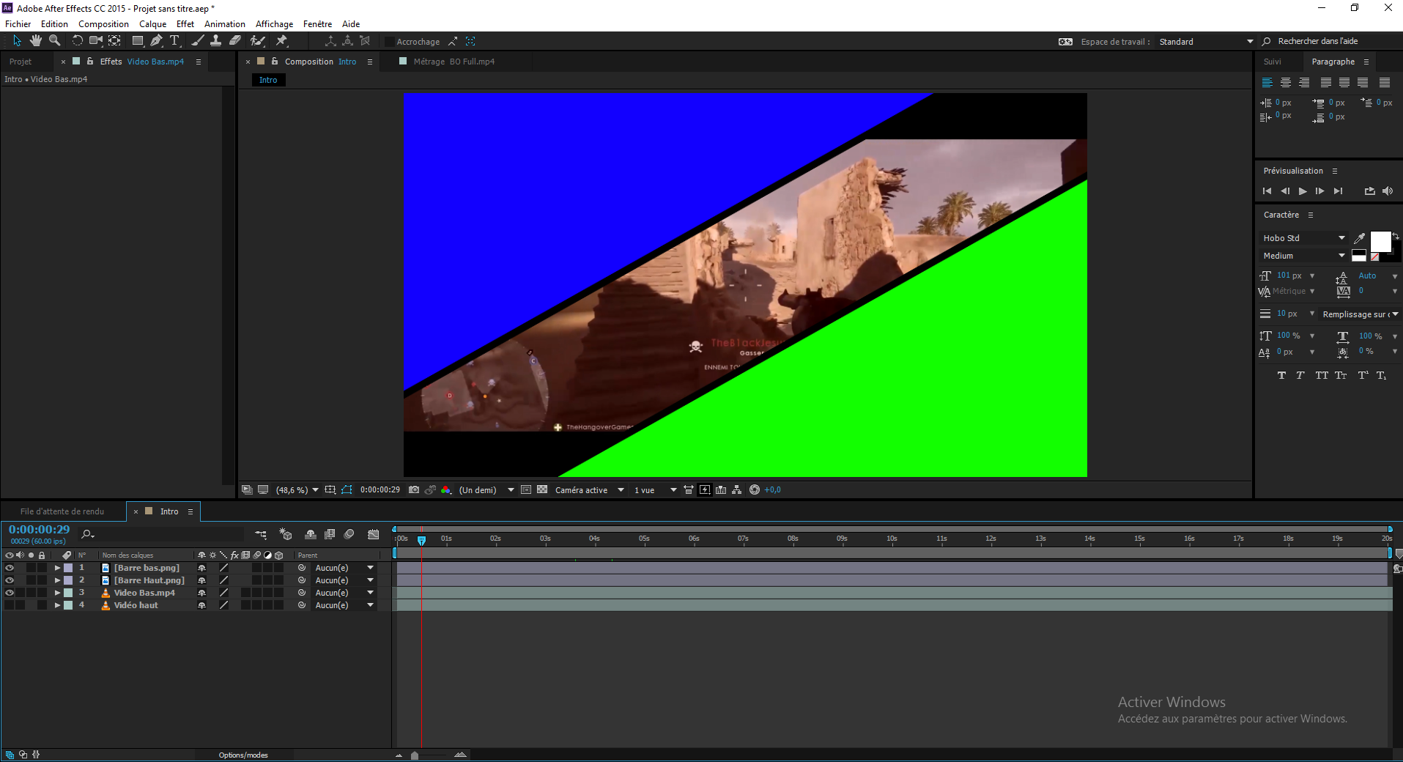
Task: Select the Roto Brush tool
Action: [x=257, y=41]
